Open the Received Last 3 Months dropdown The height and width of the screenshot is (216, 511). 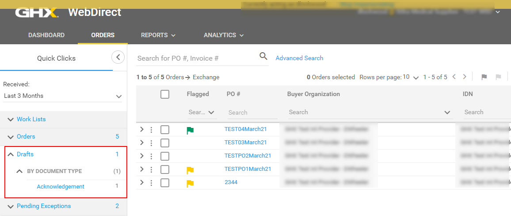[x=62, y=96]
